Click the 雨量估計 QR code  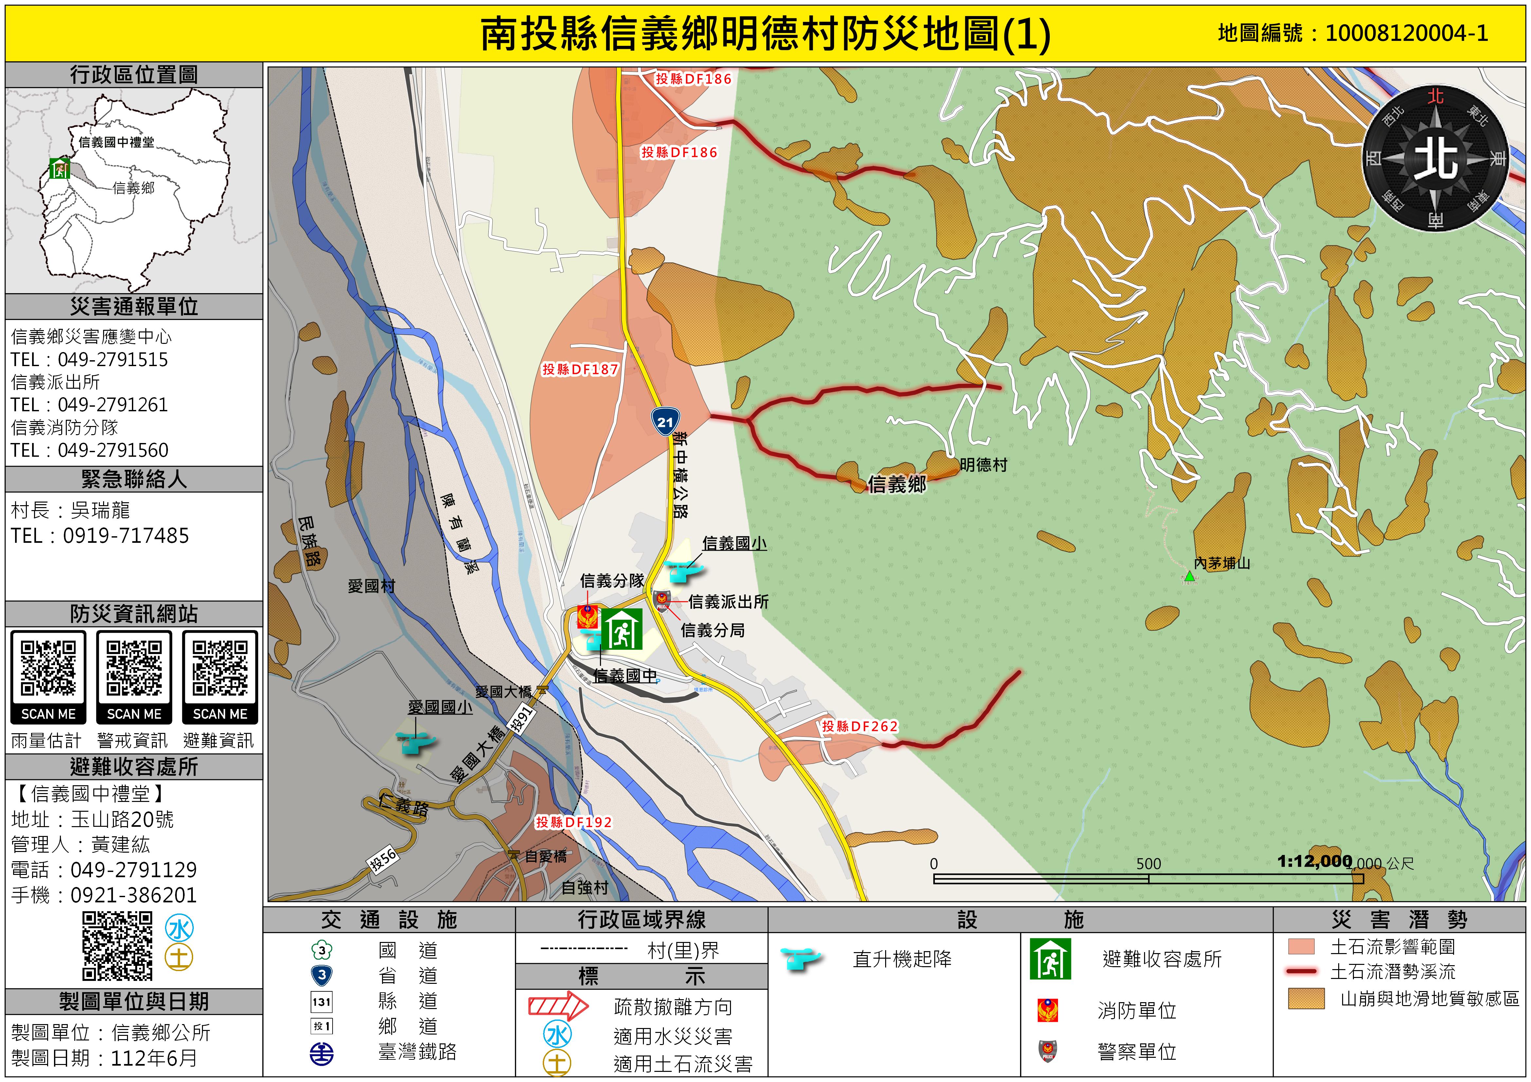click(x=48, y=668)
